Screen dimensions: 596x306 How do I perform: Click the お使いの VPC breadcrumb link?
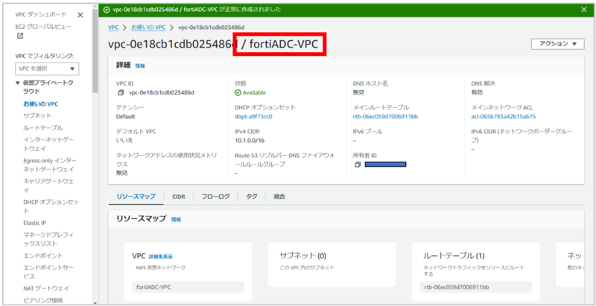[148, 28]
